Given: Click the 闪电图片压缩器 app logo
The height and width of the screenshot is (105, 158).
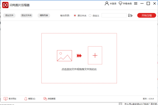Looking at the screenshot, I should tap(5, 5).
